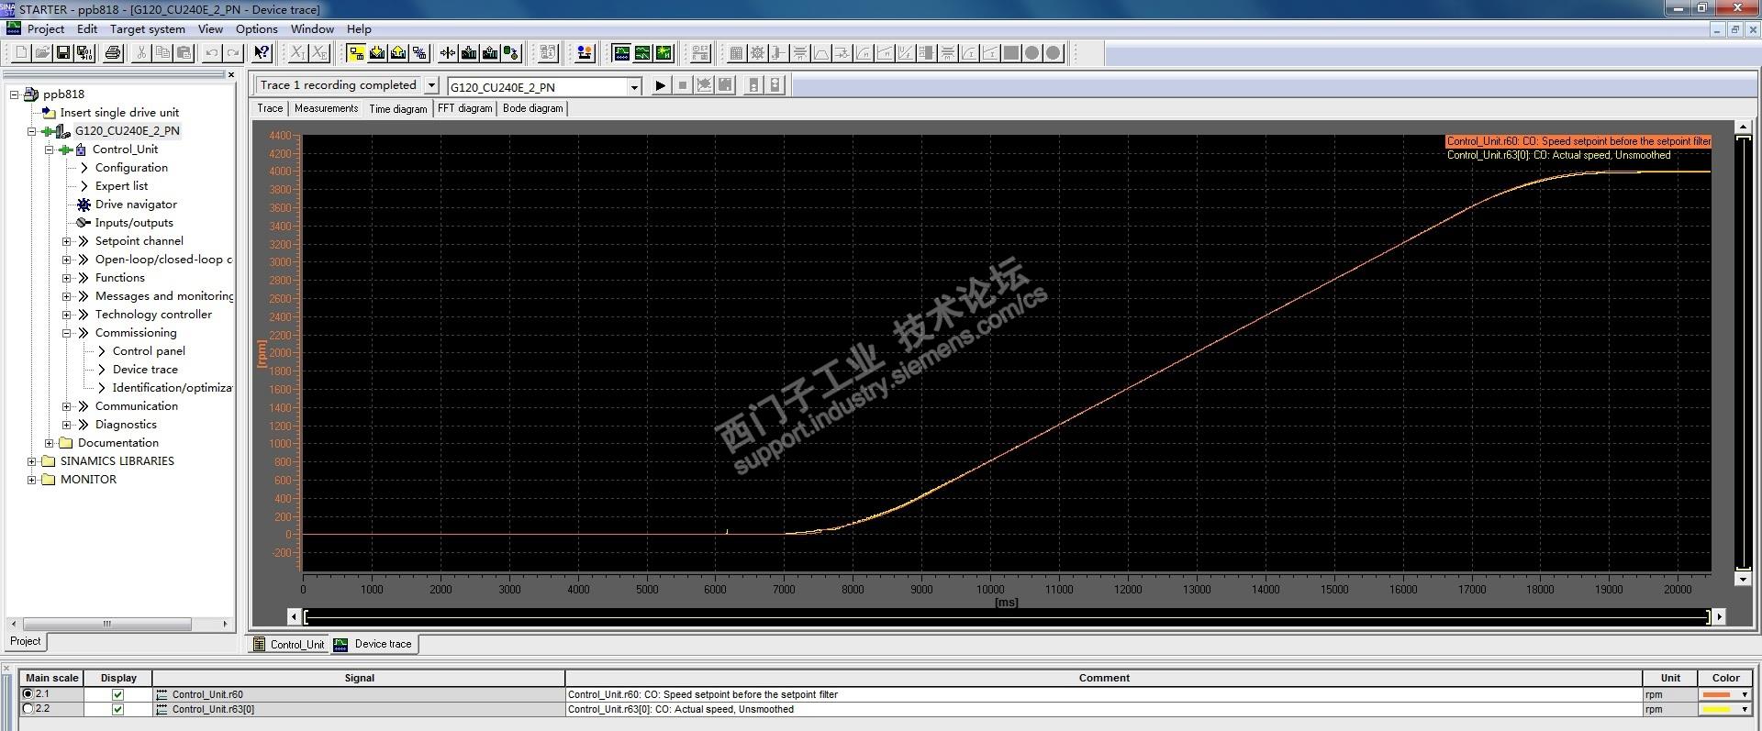Select main scale radio button 2.2
The height and width of the screenshot is (731, 1762).
pyautogui.click(x=28, y=709)
